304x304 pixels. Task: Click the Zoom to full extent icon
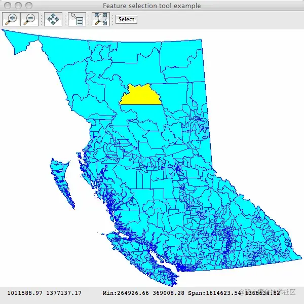pos(101,19)
